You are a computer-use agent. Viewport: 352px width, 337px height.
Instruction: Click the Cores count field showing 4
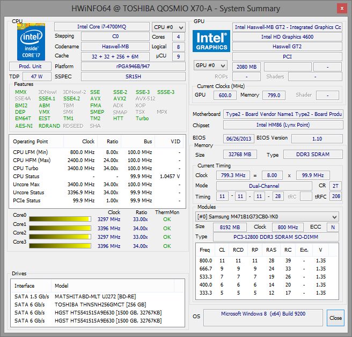(178, 37)
